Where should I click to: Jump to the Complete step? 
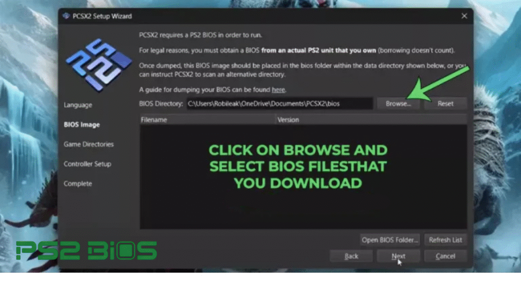78,184
